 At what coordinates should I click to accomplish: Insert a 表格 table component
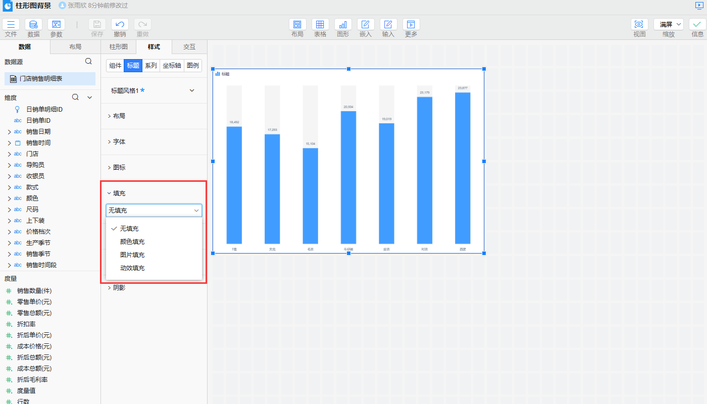(x=320, y=25)
